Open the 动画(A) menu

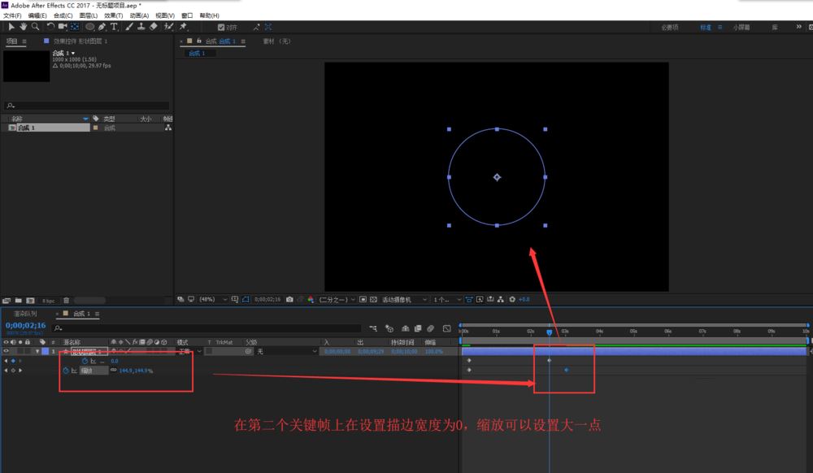(139, 15)
